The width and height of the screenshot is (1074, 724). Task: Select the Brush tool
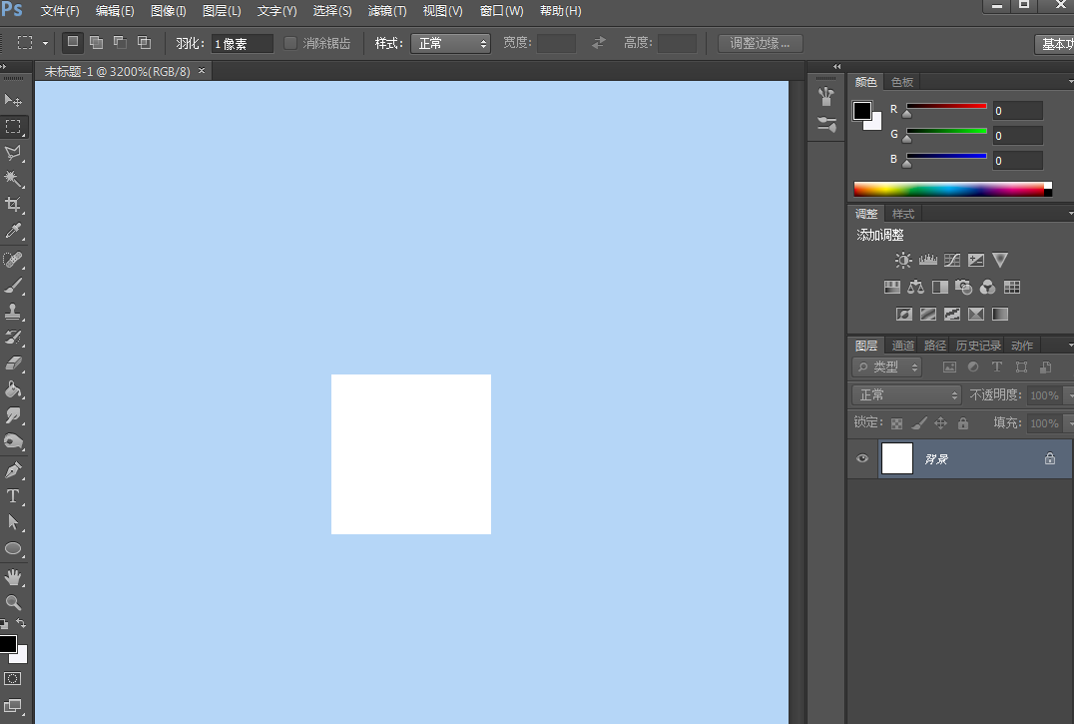click(x=13, y=286)
